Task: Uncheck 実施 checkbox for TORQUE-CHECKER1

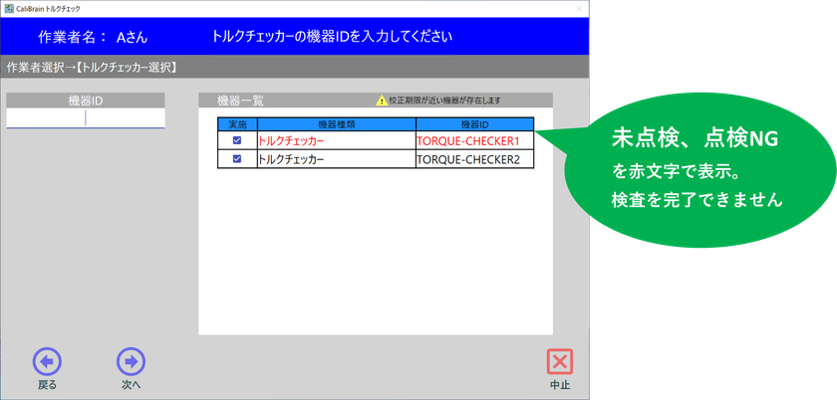Action: (237, 141)
